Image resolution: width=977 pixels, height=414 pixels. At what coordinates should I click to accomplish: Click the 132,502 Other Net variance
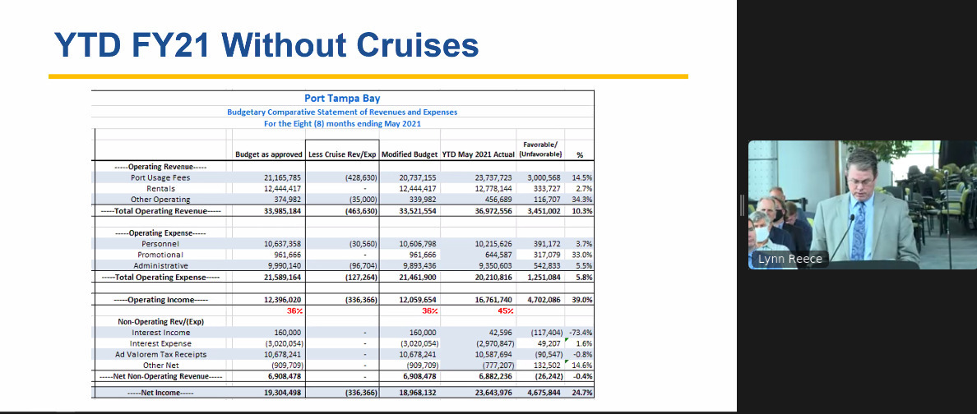(549, 366)
